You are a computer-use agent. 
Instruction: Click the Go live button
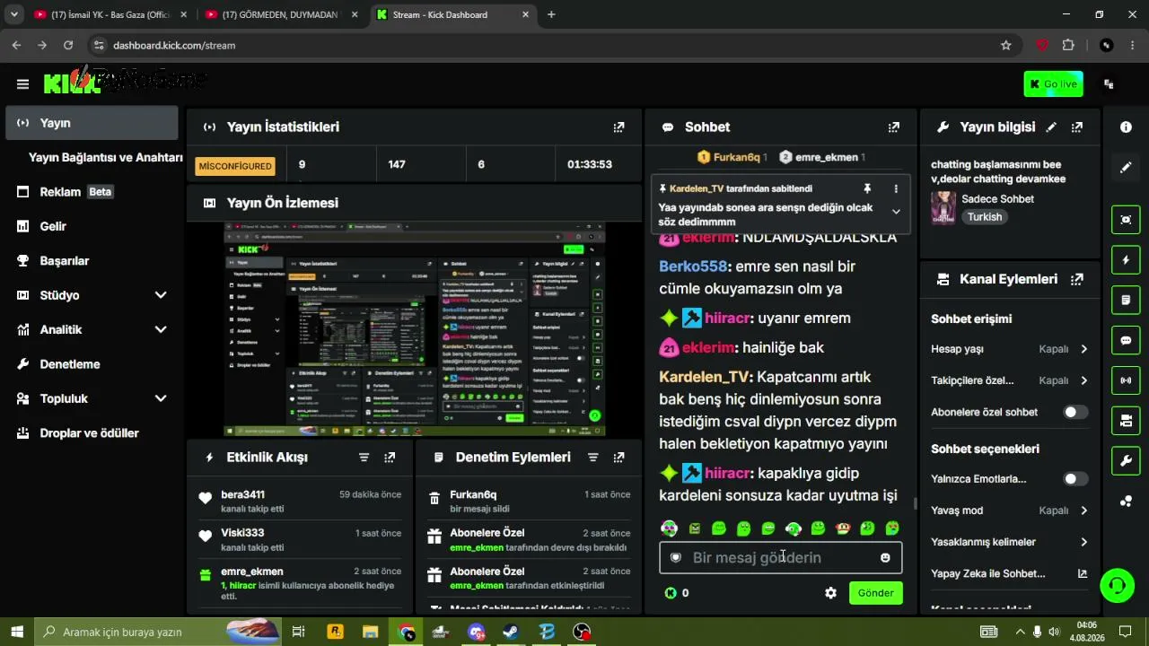coord(1053,84)
